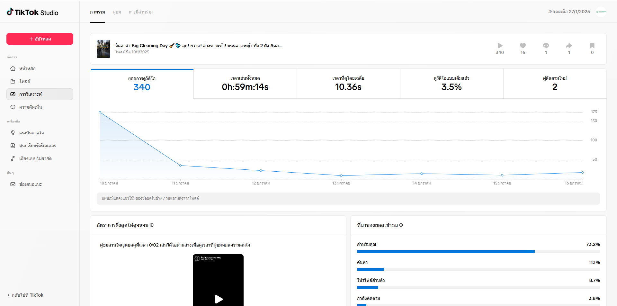Click the envelope icon beside ข้อเสนอแนะ

point(13,184)
